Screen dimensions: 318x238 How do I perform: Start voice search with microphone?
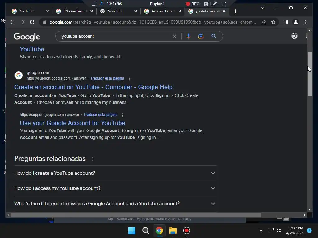tap(189, 36)
